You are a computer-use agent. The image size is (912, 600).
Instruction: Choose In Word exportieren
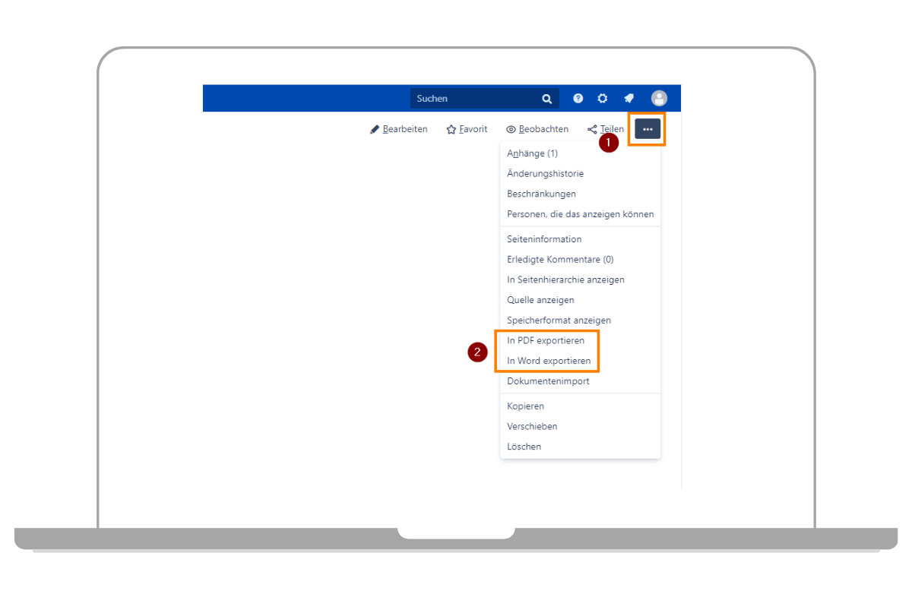point(549,361)
